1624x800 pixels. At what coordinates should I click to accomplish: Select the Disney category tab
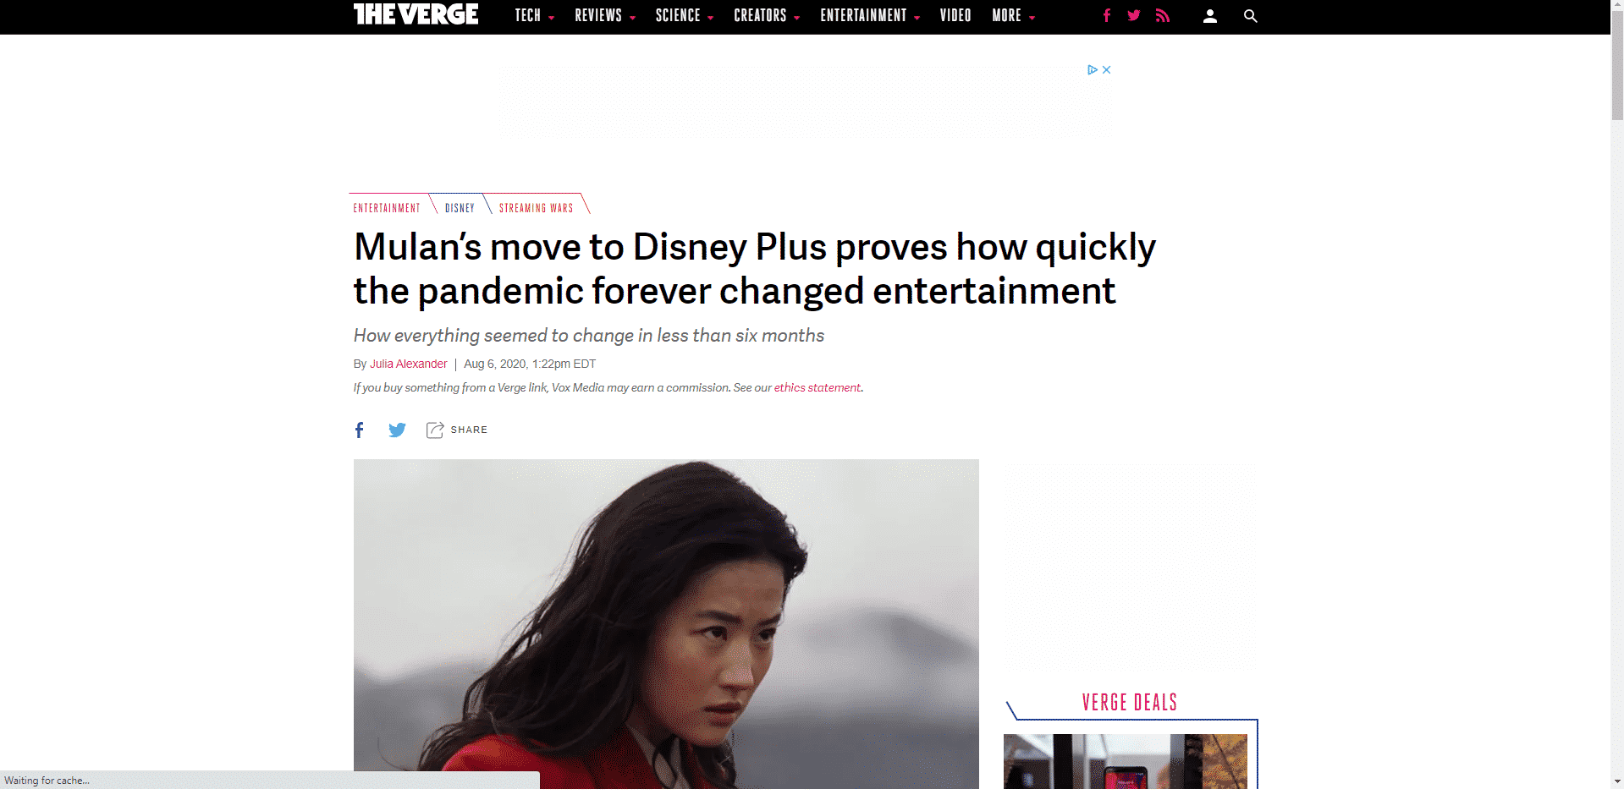tap(460, 207)
